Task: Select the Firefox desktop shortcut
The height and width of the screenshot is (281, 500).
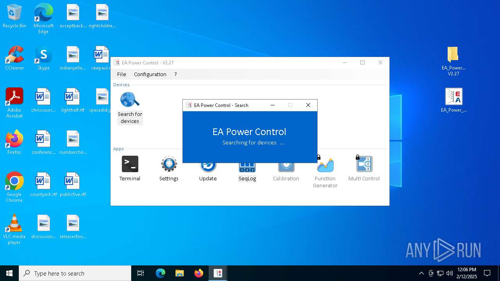Action: (14, 142)
